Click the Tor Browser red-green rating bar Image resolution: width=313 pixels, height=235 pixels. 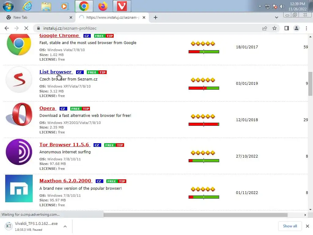point(204,161)
